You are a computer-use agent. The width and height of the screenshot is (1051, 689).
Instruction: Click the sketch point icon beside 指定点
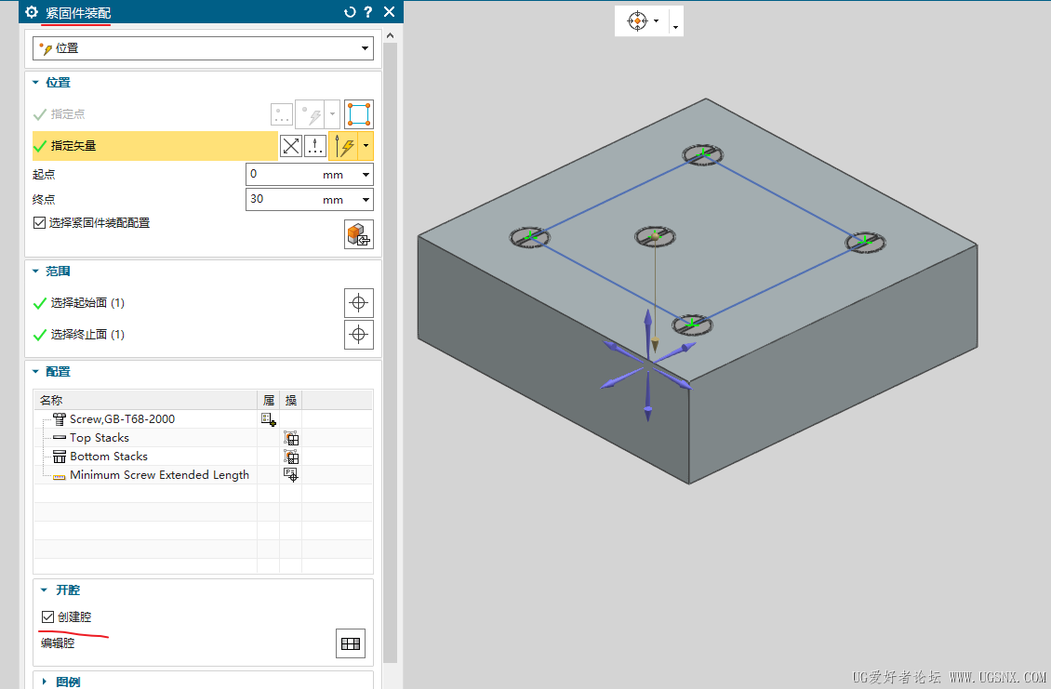coord(282,114)
